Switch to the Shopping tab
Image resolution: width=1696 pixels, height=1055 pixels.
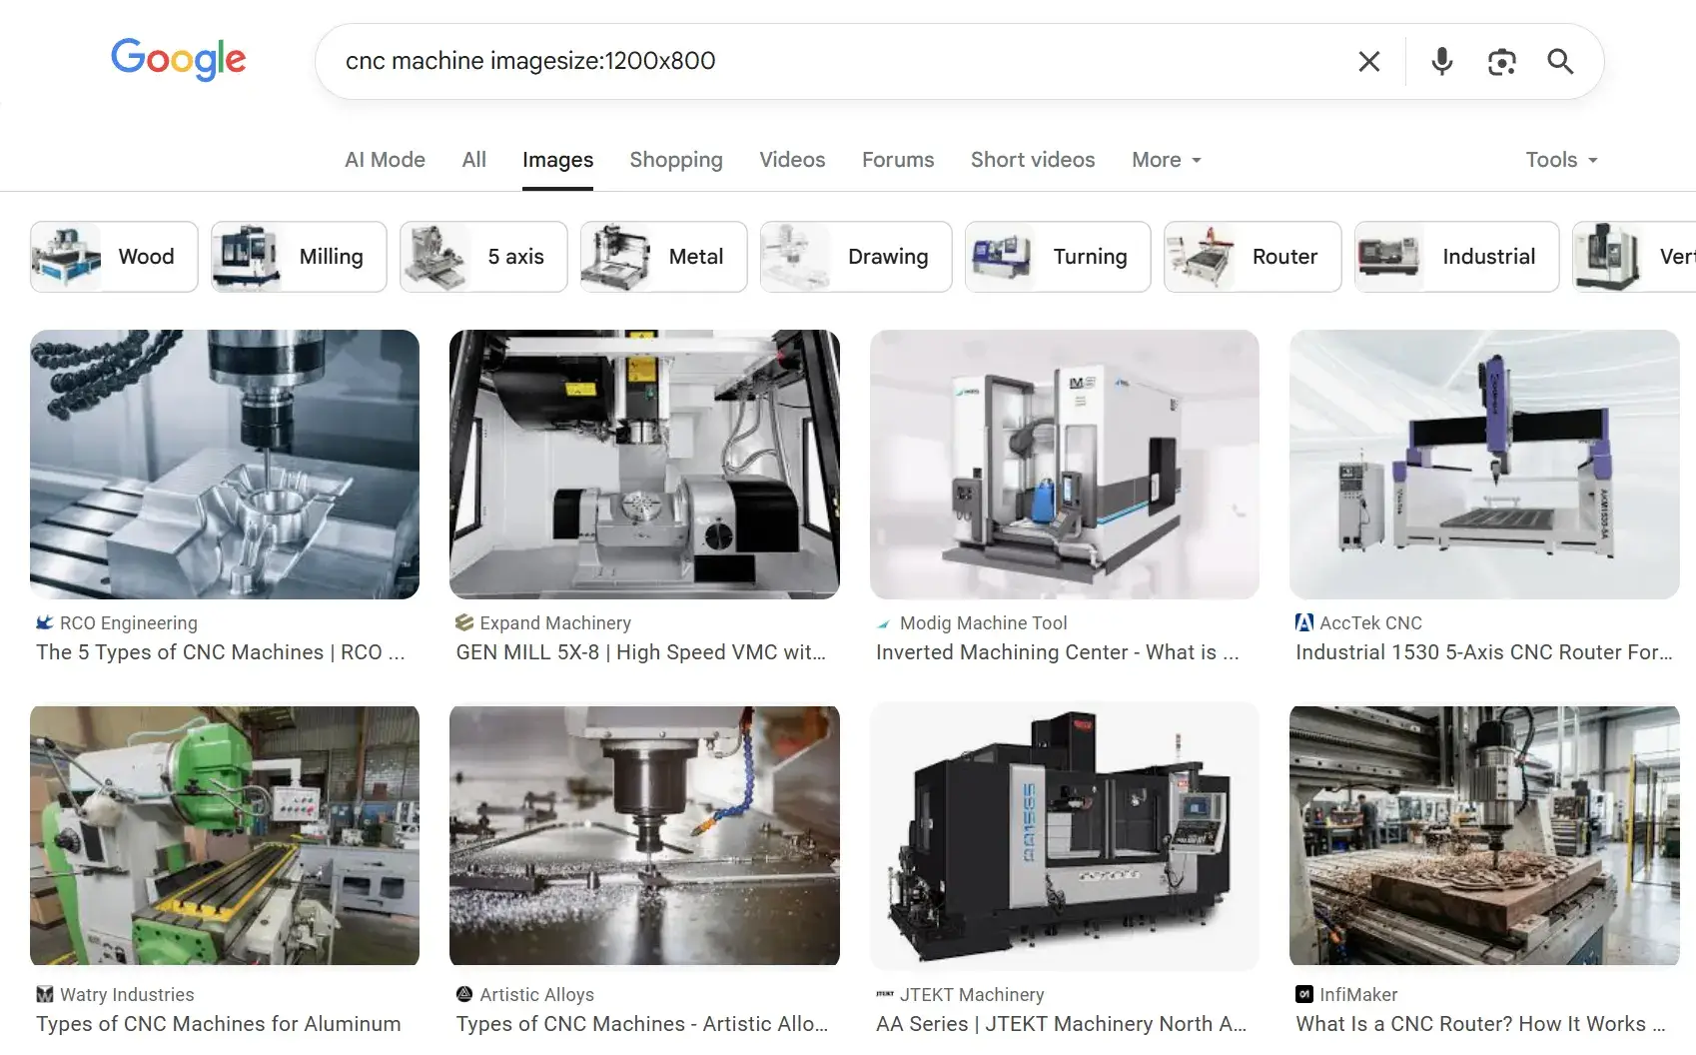click(676, 160)
